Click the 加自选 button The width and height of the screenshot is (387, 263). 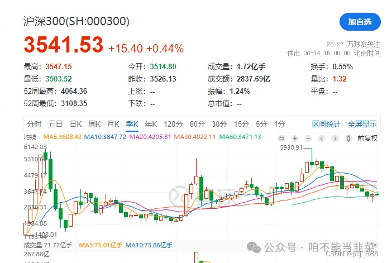click(360, 22)
